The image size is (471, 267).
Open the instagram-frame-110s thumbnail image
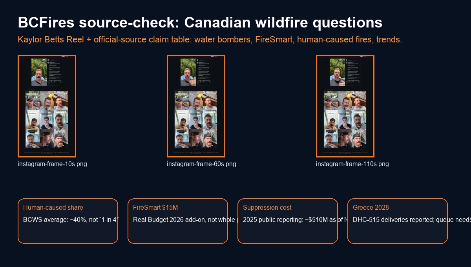click(345, 106)
